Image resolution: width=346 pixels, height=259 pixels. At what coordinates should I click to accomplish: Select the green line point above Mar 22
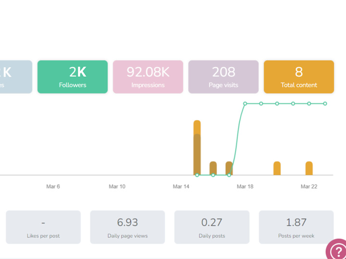click(309, 104)
